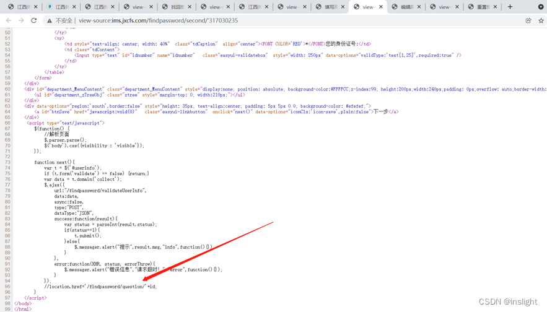Click the id="btnSave" attribute text
The image size is (547, 312).
tap(57, 112)
